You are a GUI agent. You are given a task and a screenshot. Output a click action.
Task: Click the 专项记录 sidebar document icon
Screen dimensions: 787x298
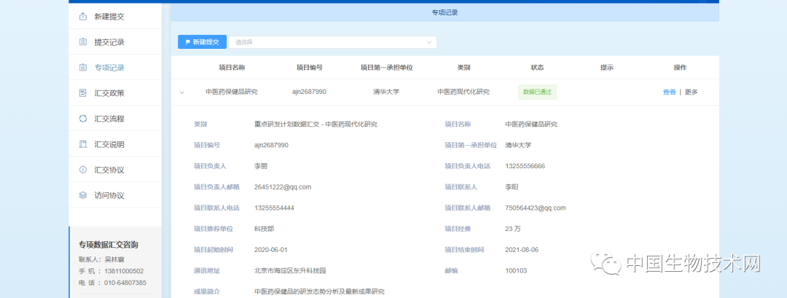coord(82,67)
